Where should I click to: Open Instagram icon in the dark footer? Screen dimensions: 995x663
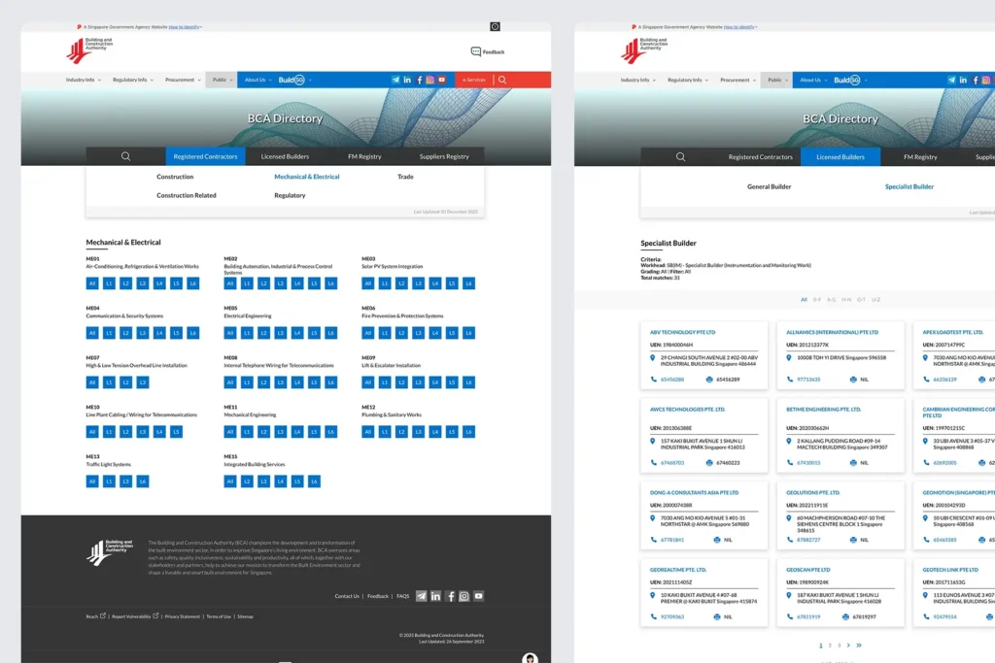click(x=463, y=596)
